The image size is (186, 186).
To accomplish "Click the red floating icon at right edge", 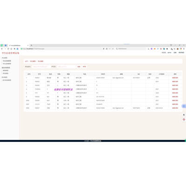I will (x=184, y=120).
